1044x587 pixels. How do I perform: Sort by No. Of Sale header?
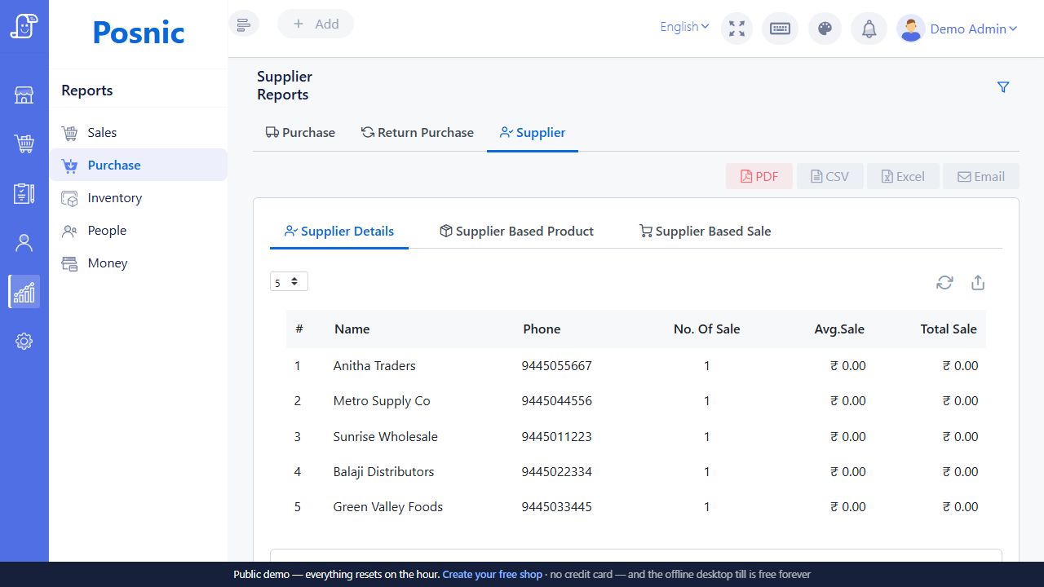click(x=707, y=329)
